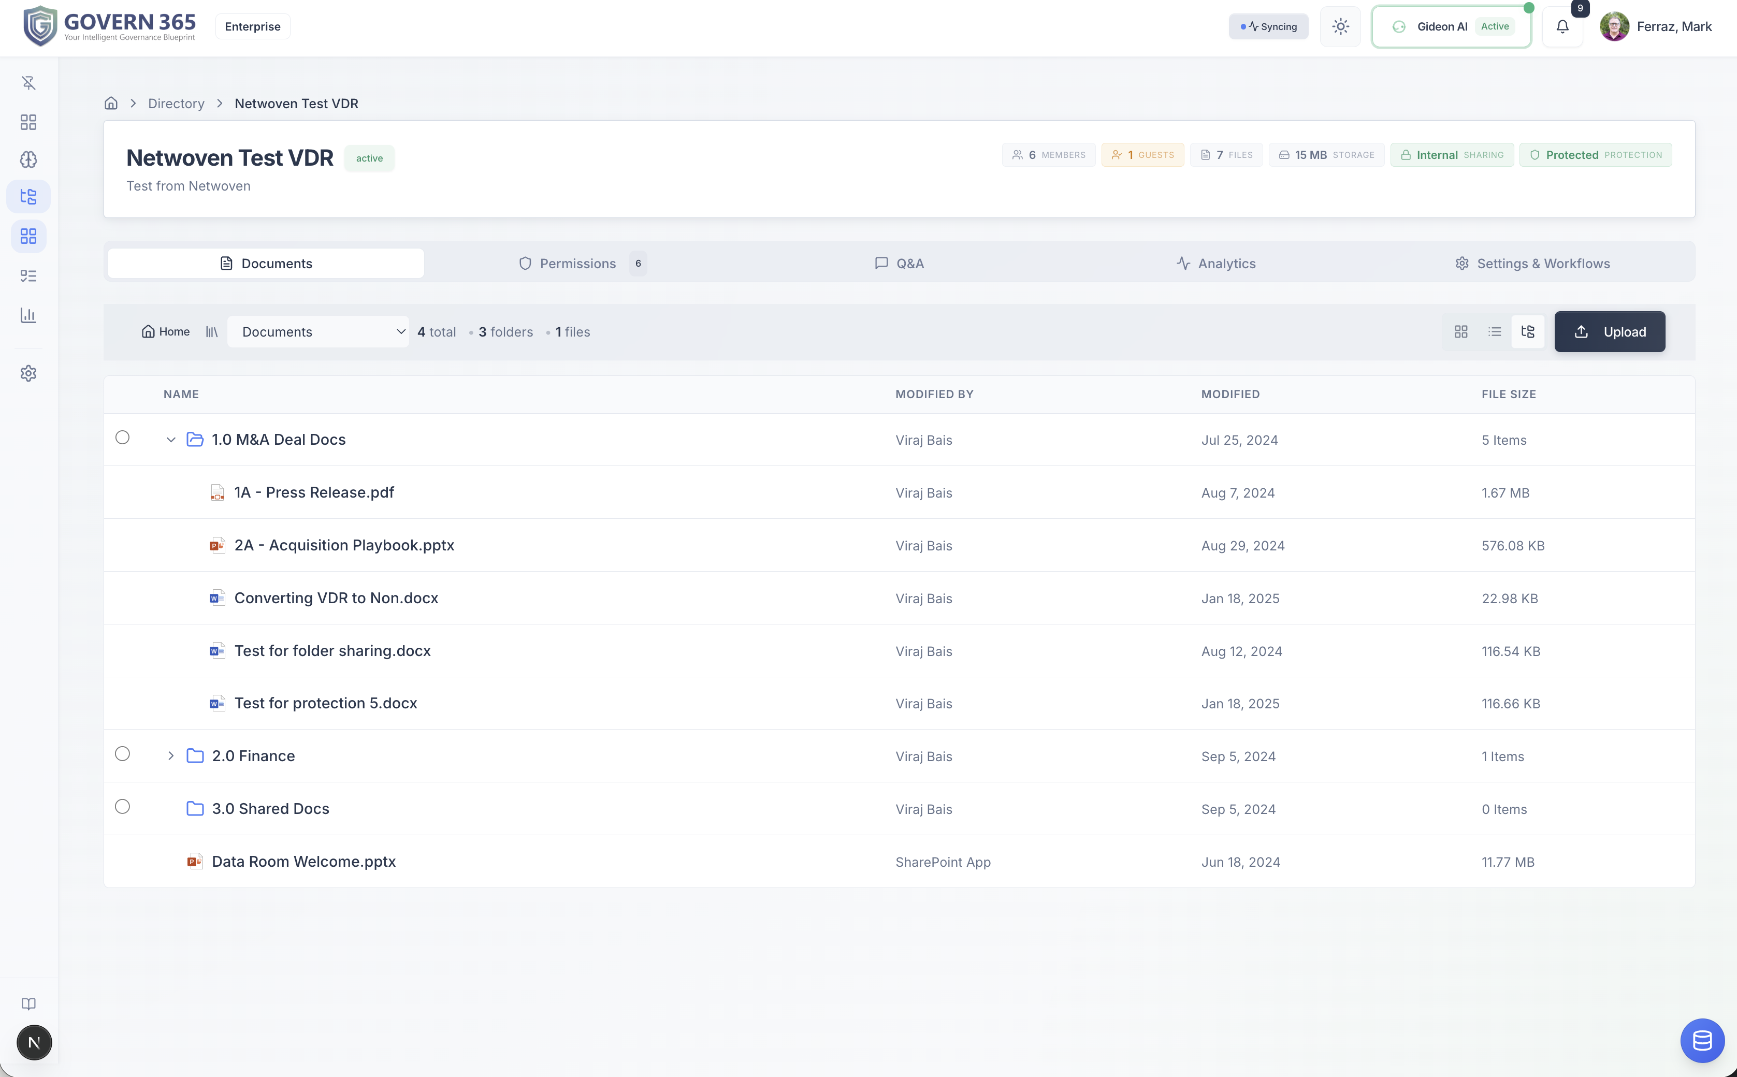This screenshot has width=1737, height=1077.
Task: Select the 1.0 M&A Deal Docs radio button
Action: point(123,438)
